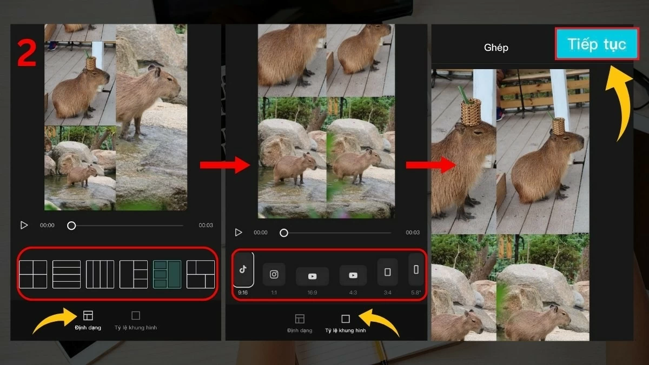Pick the four vertical columns layout
This screenshot has height=365, width=649.
pos(100,274)
